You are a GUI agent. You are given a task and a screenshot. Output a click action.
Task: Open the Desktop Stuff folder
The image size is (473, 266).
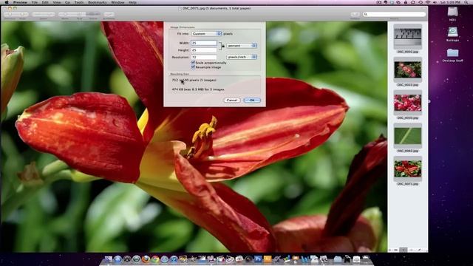452,52
